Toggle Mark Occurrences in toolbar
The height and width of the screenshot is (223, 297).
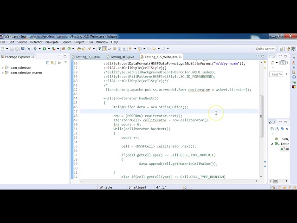[104, 49]
